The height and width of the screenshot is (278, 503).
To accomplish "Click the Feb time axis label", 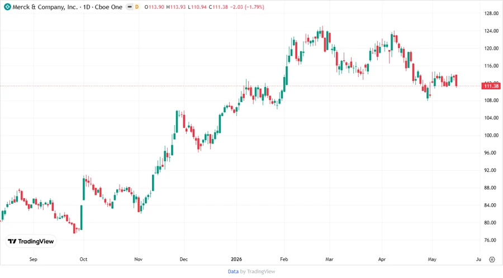I will (x=284, y=260).
